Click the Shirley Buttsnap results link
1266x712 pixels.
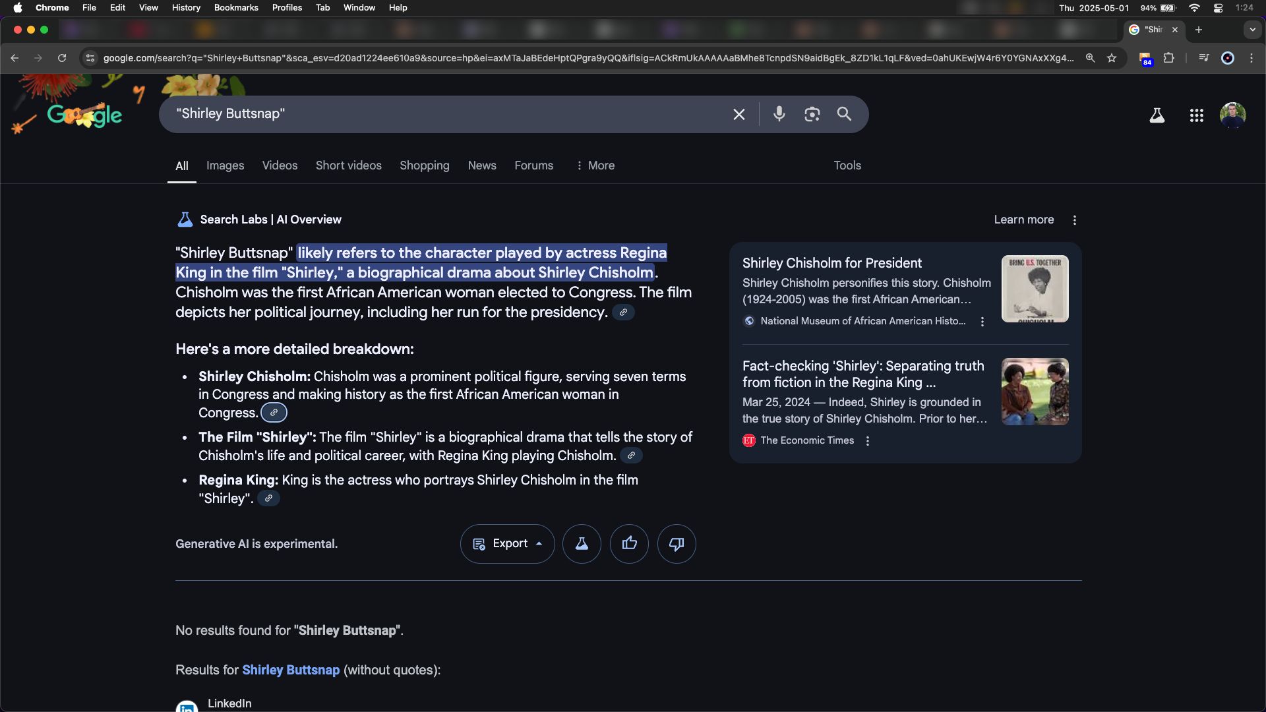coord(290,670)
